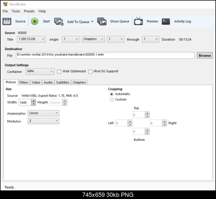
Task: Expand the Angle dropdown
Action: point(70,39)
